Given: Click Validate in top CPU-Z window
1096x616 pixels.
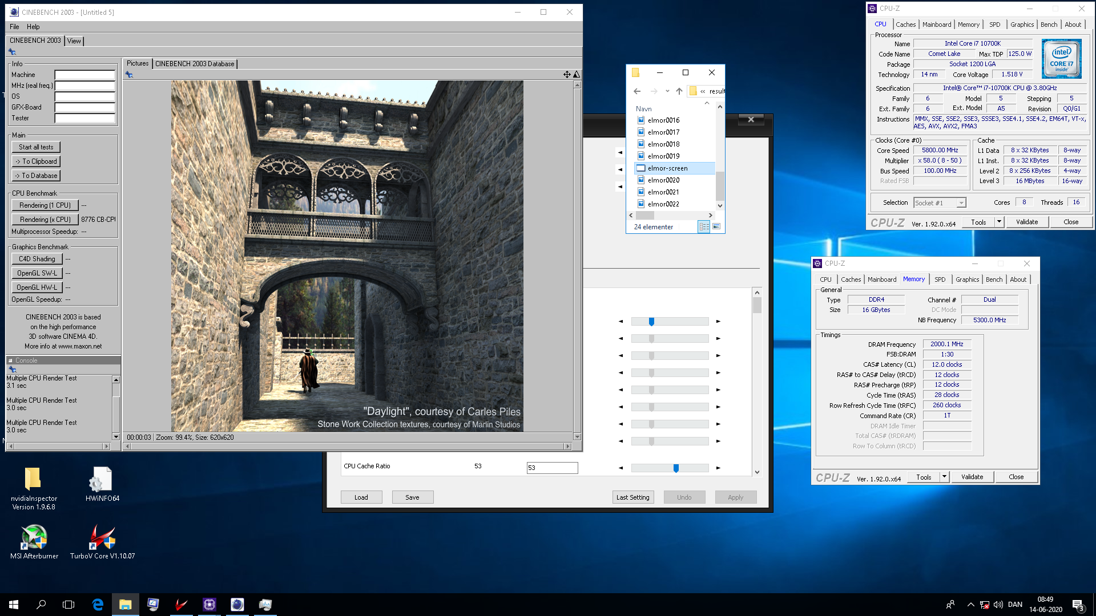Looking at the screenshot, I should pyautogui.click(x=1026, y=222).
